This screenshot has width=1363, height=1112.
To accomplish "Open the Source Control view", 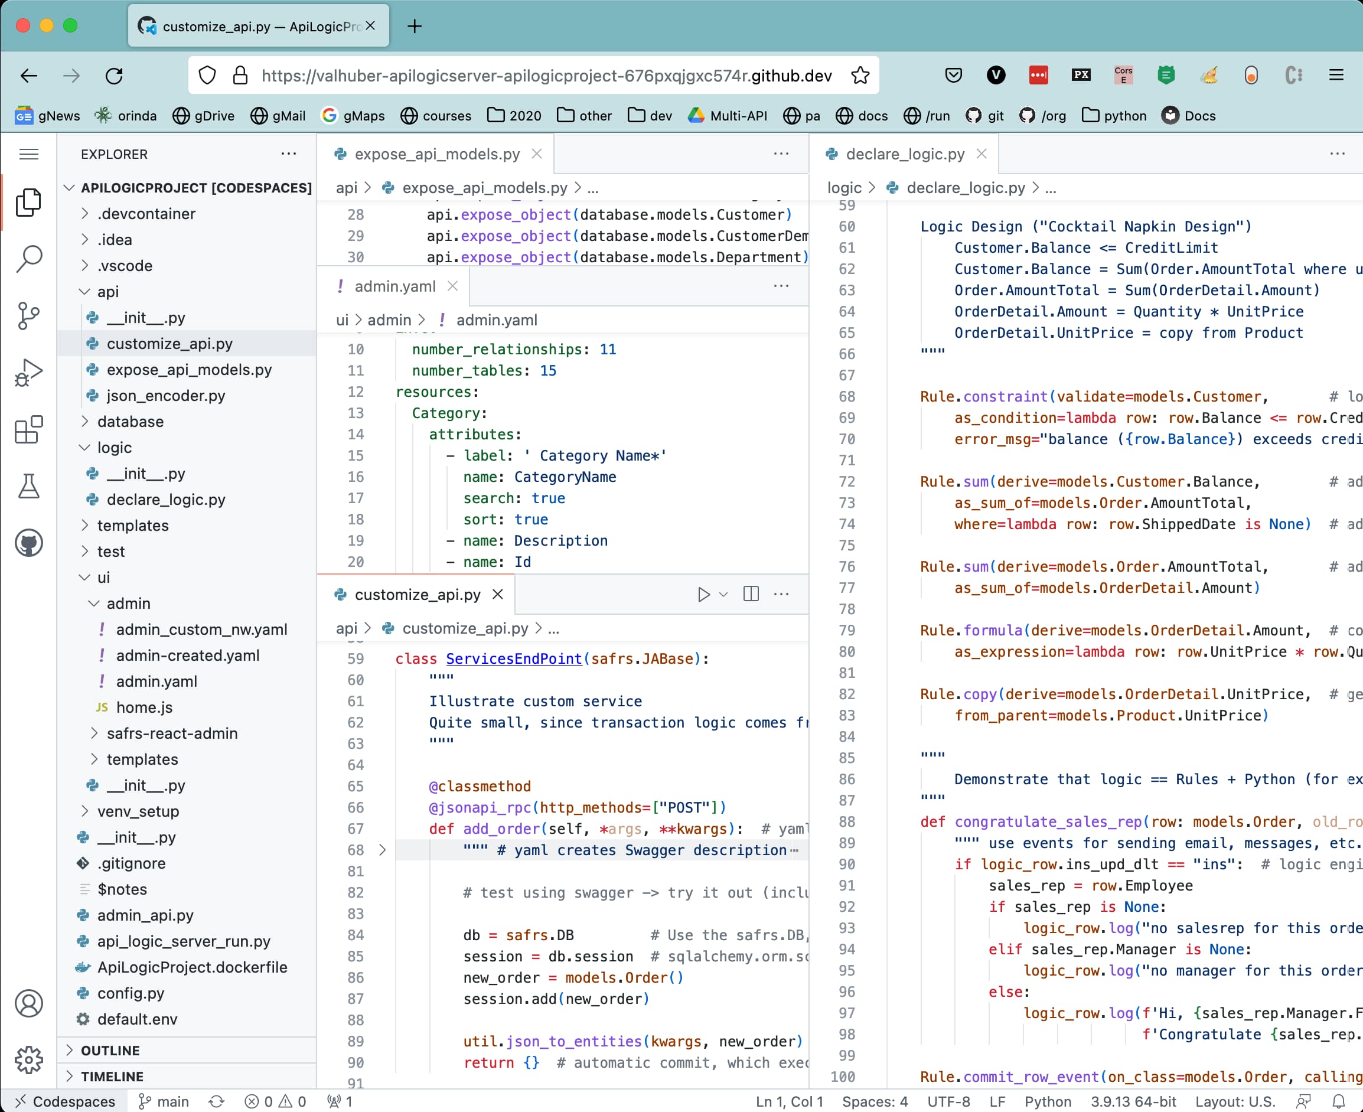I will pyautogui.click(x=28, y=316).
